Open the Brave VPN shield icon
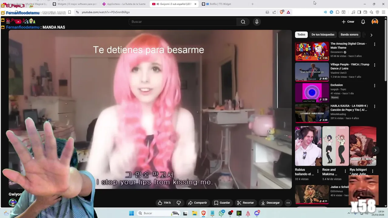This screenshot has height=218, width=388. 377,12
